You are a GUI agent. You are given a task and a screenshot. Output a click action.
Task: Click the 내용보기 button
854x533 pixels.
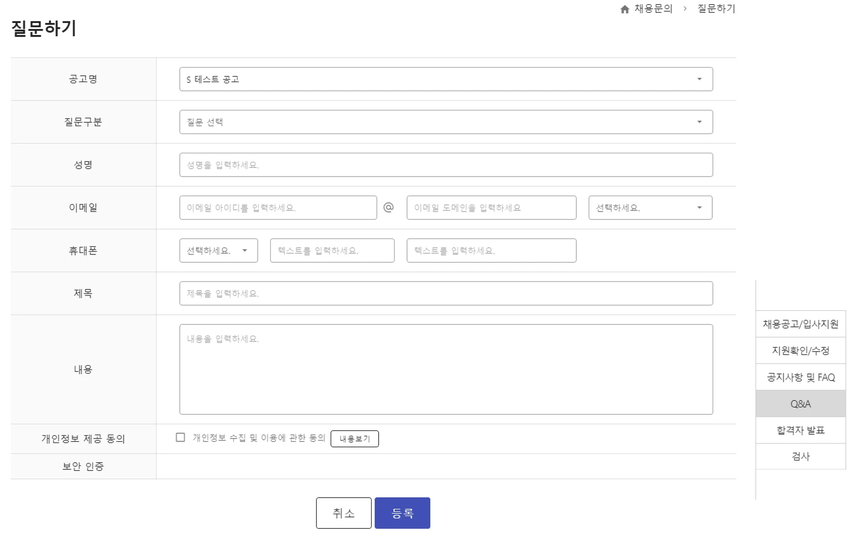pyautogui.click(x=354, y=439)
